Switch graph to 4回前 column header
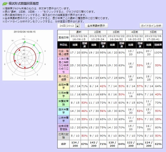 [x=134, y=32]
